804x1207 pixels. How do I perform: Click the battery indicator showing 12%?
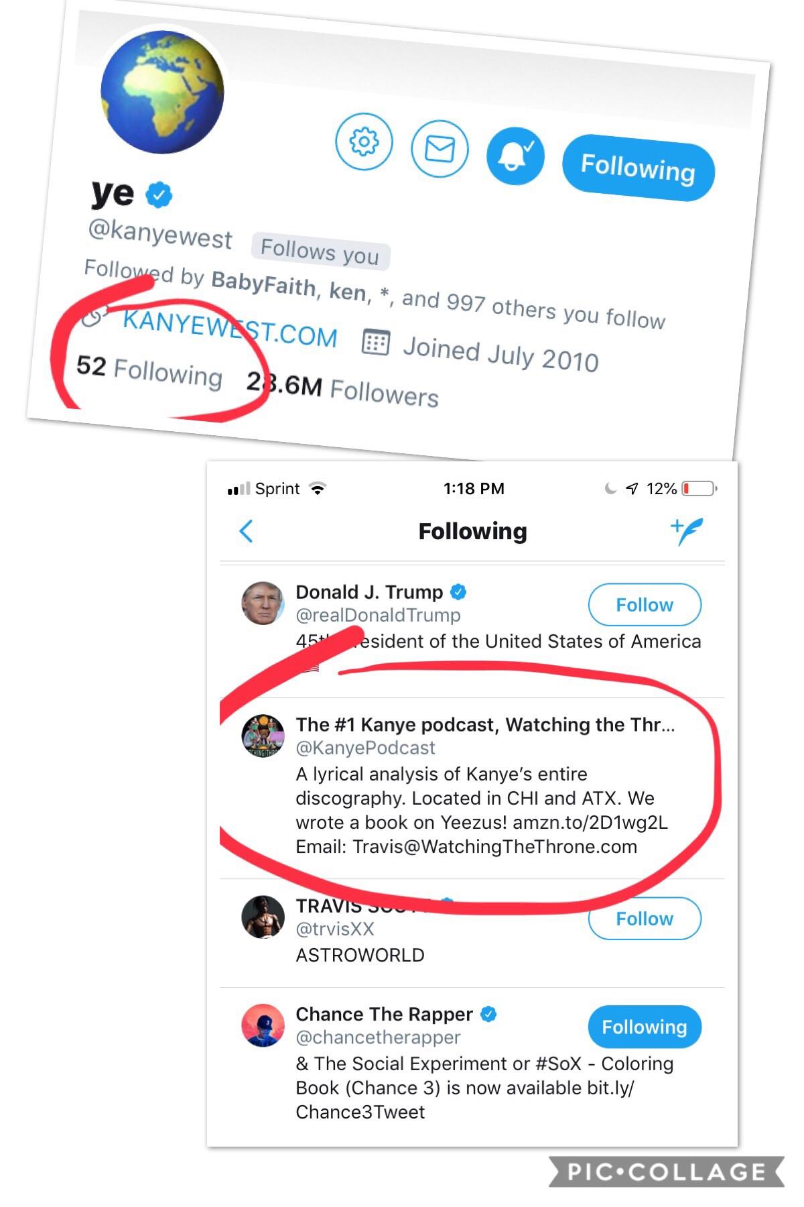coord(698,489)
